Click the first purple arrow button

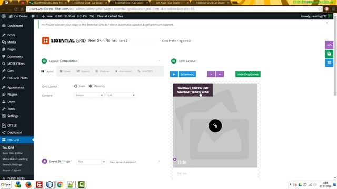point(211,74)
